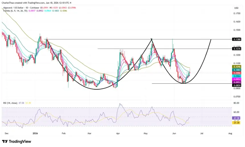
Task: Click the red 0.0986 last price tag
Action: (236, 73)
